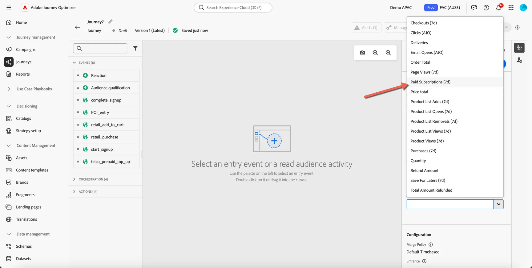The image size is (532, 268).
Task: Open the help question mark icon
Action: (x=486, y=7)
